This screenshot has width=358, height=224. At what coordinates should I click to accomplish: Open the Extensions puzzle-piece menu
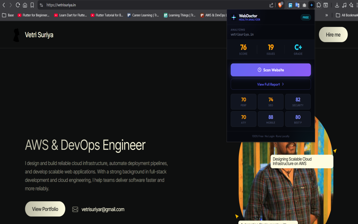(x=319, y=5)
